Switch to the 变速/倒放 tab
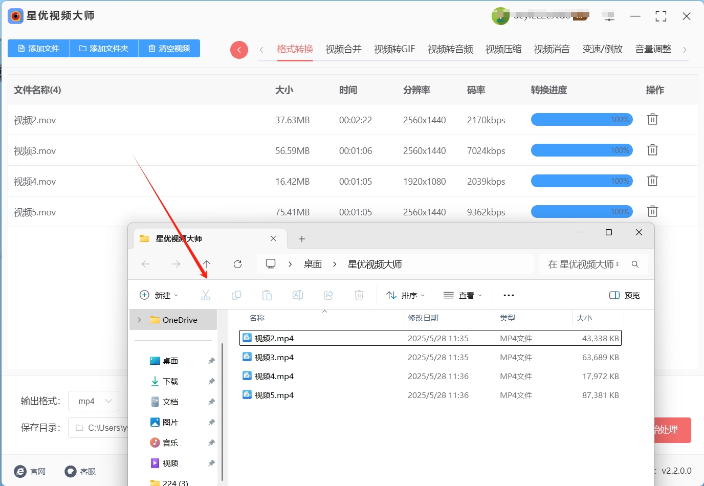 click(603, 49)
